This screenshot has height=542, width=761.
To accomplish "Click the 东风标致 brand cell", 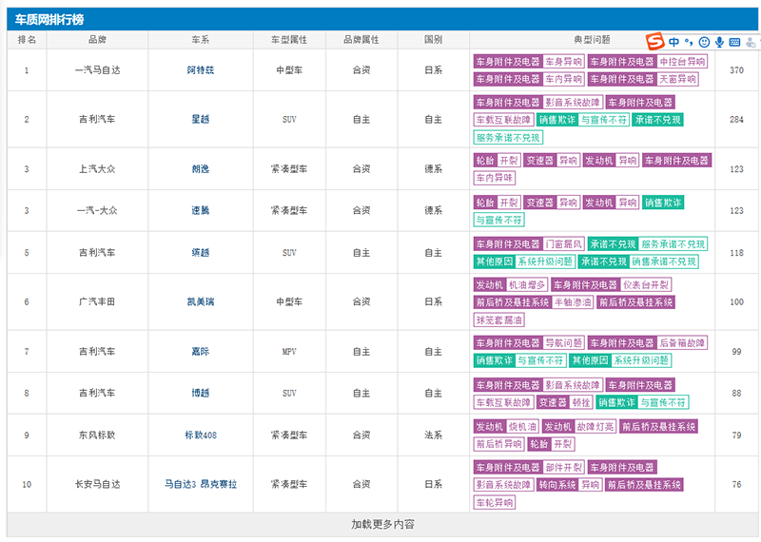I will pos(97,436).
